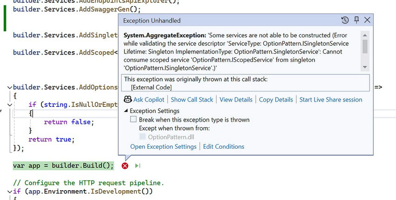Collapse the if app.Environment.IsDevelopment block
Screen dimensions: 396x200
pos(10,192)
